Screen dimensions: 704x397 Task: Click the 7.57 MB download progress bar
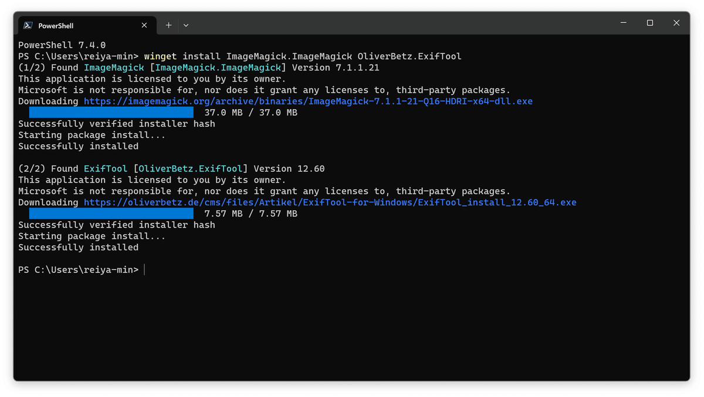111,213
